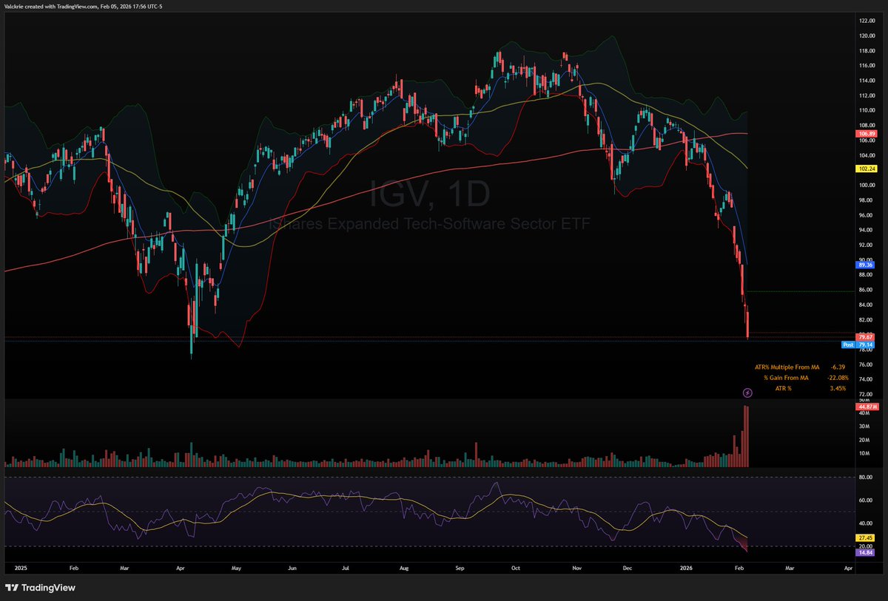This screenshot has width=888, height=601.
Task: Click 76.00 on the price axis
Action: (x=867, y=364)
